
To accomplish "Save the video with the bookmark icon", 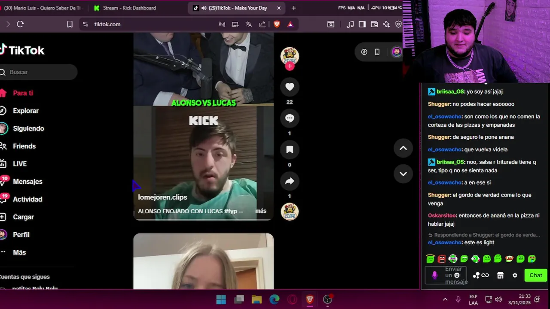I will click(x=290, y=150).
